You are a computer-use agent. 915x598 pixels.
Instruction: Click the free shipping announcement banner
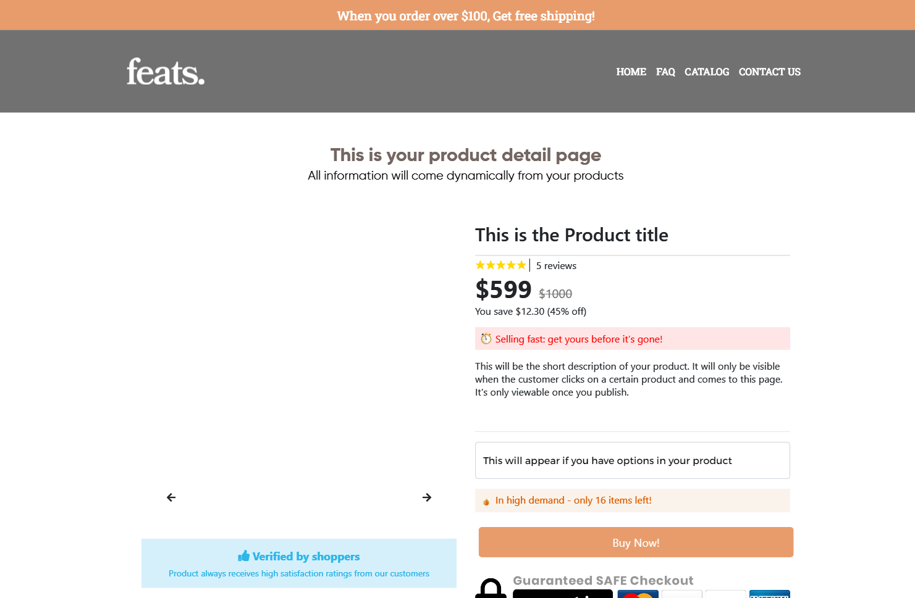tap(466, 15)
